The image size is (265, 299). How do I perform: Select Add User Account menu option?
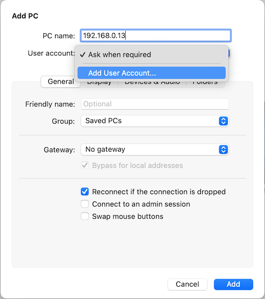point(152,73)
